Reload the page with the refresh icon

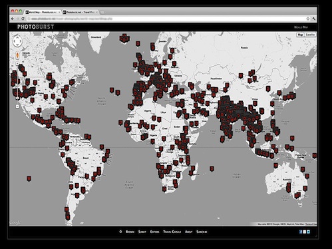23,19
